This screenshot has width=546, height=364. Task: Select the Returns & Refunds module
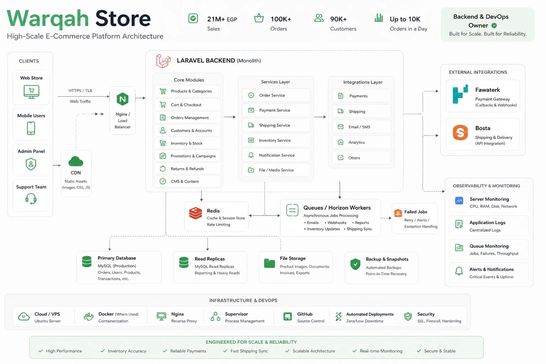(187, 169)
